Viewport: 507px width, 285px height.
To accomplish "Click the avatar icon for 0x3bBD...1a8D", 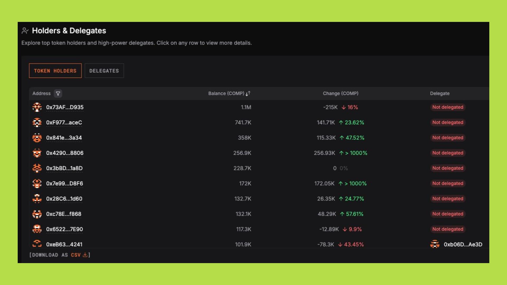I will coord(37,168).
